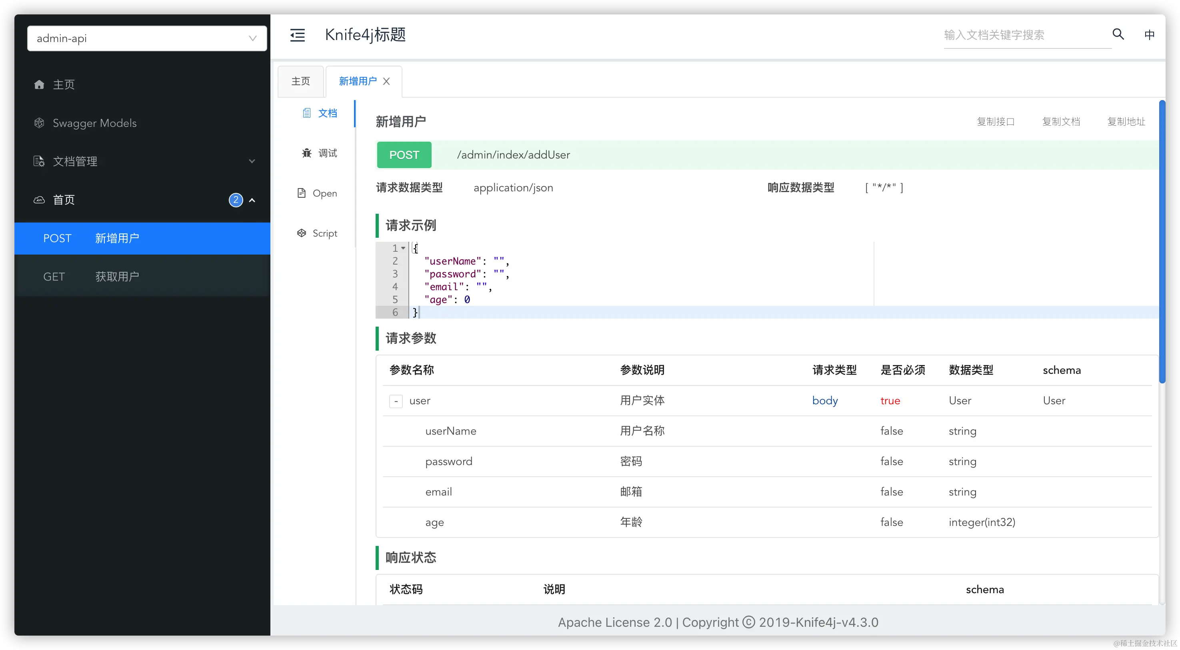1180x650 pixels.
Task: Click the document management icon
Action: point(39,161)
